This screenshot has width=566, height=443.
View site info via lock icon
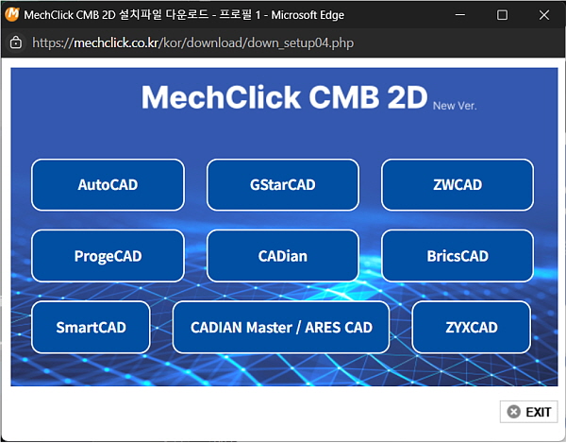point(16,43)
